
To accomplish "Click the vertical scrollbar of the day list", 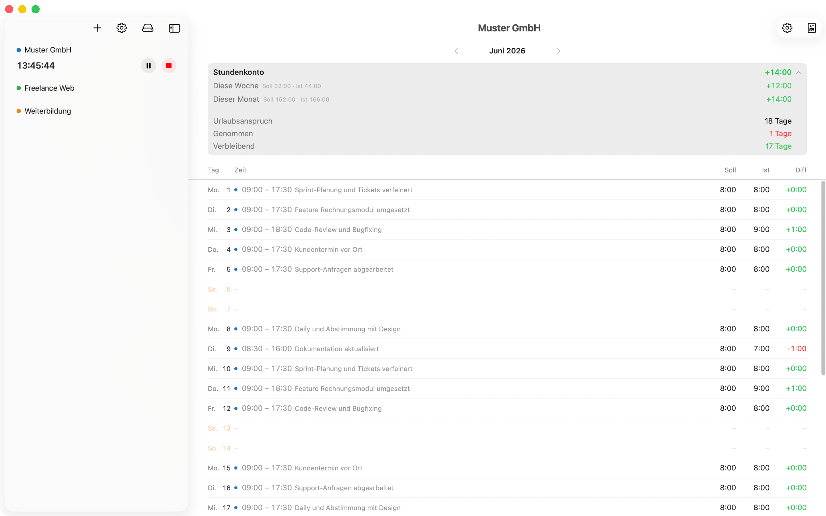I will coord(823,278).
